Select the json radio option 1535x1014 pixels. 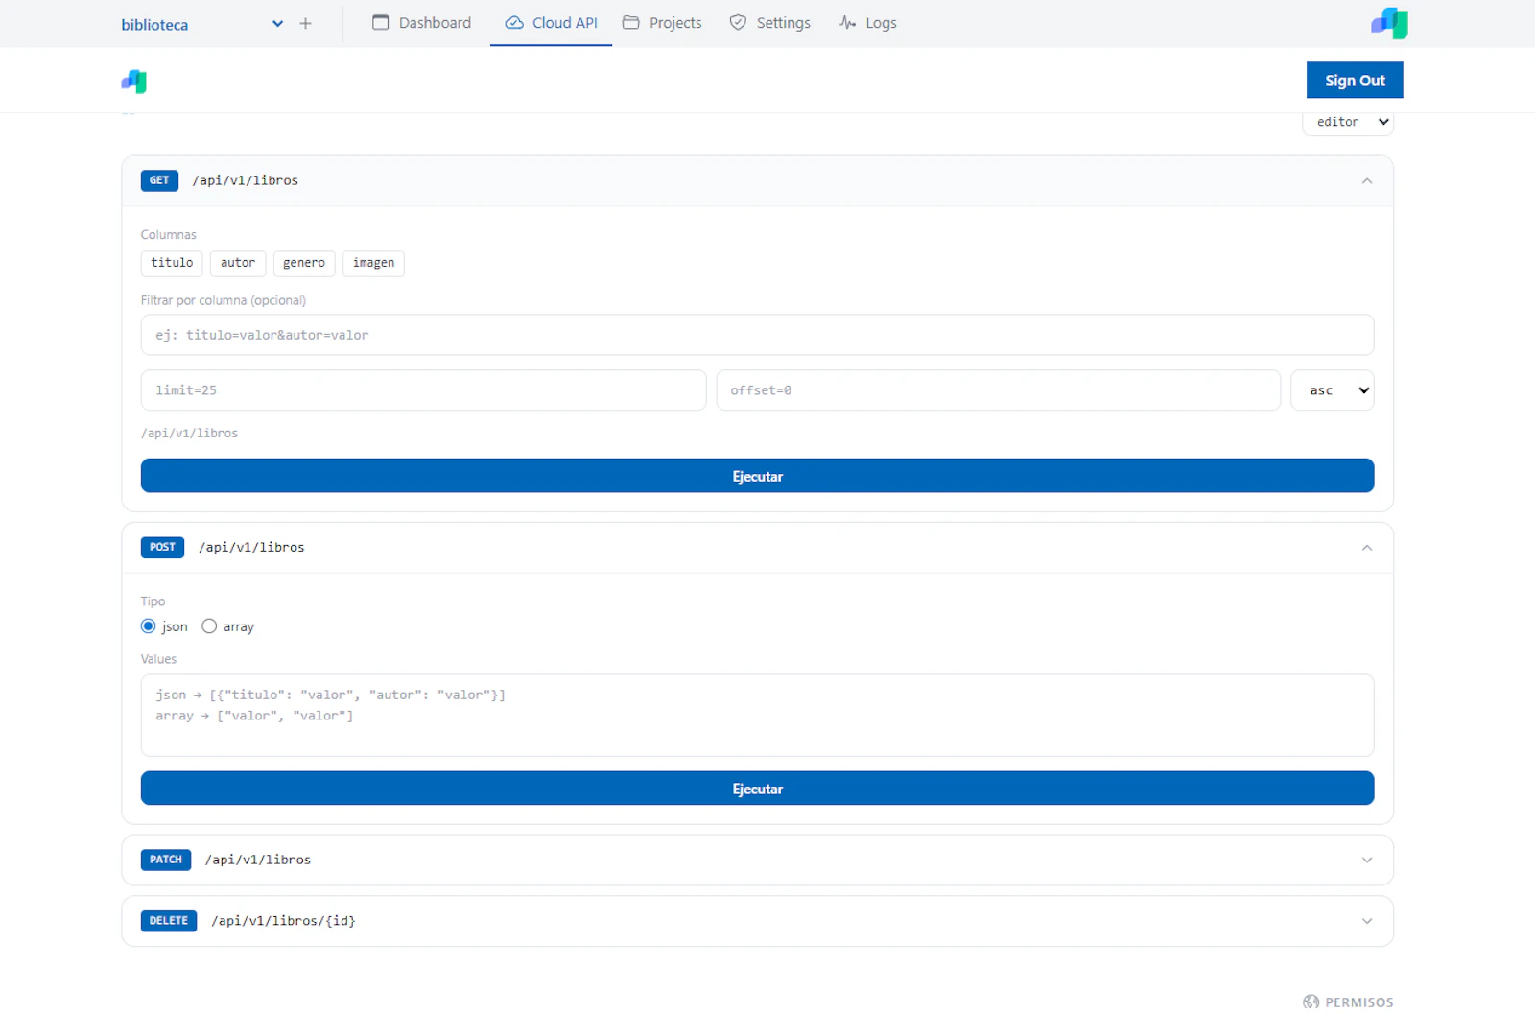148,626
